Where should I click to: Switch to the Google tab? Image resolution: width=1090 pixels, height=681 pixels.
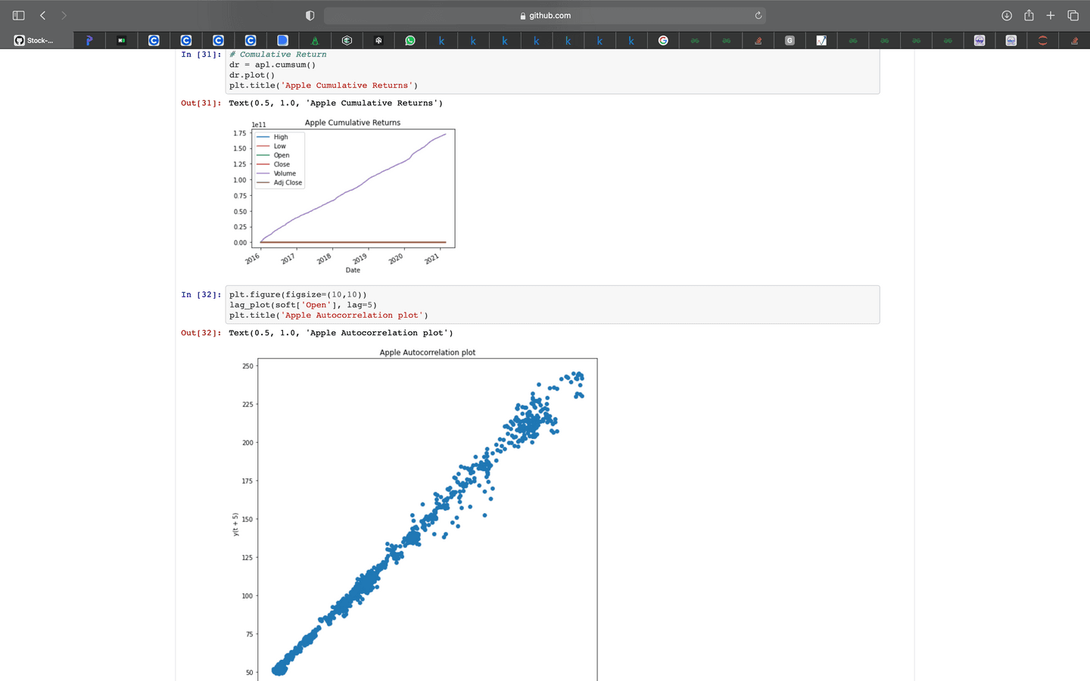click(x=663, y=40)
